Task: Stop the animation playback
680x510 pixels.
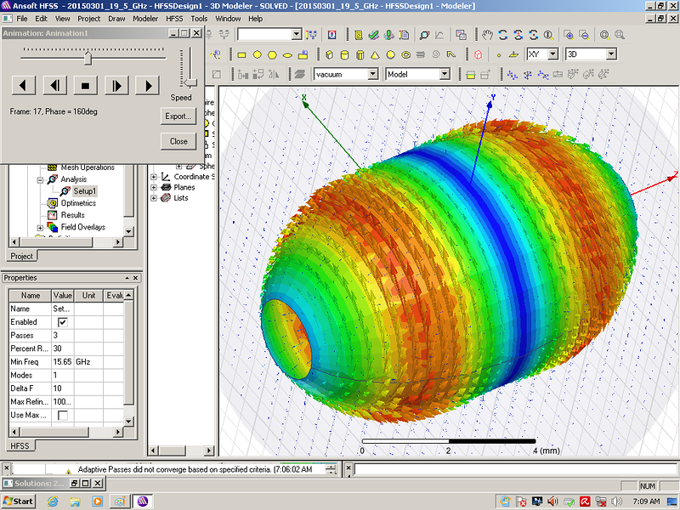Action: pyautogui.click(x=84, y=85)
